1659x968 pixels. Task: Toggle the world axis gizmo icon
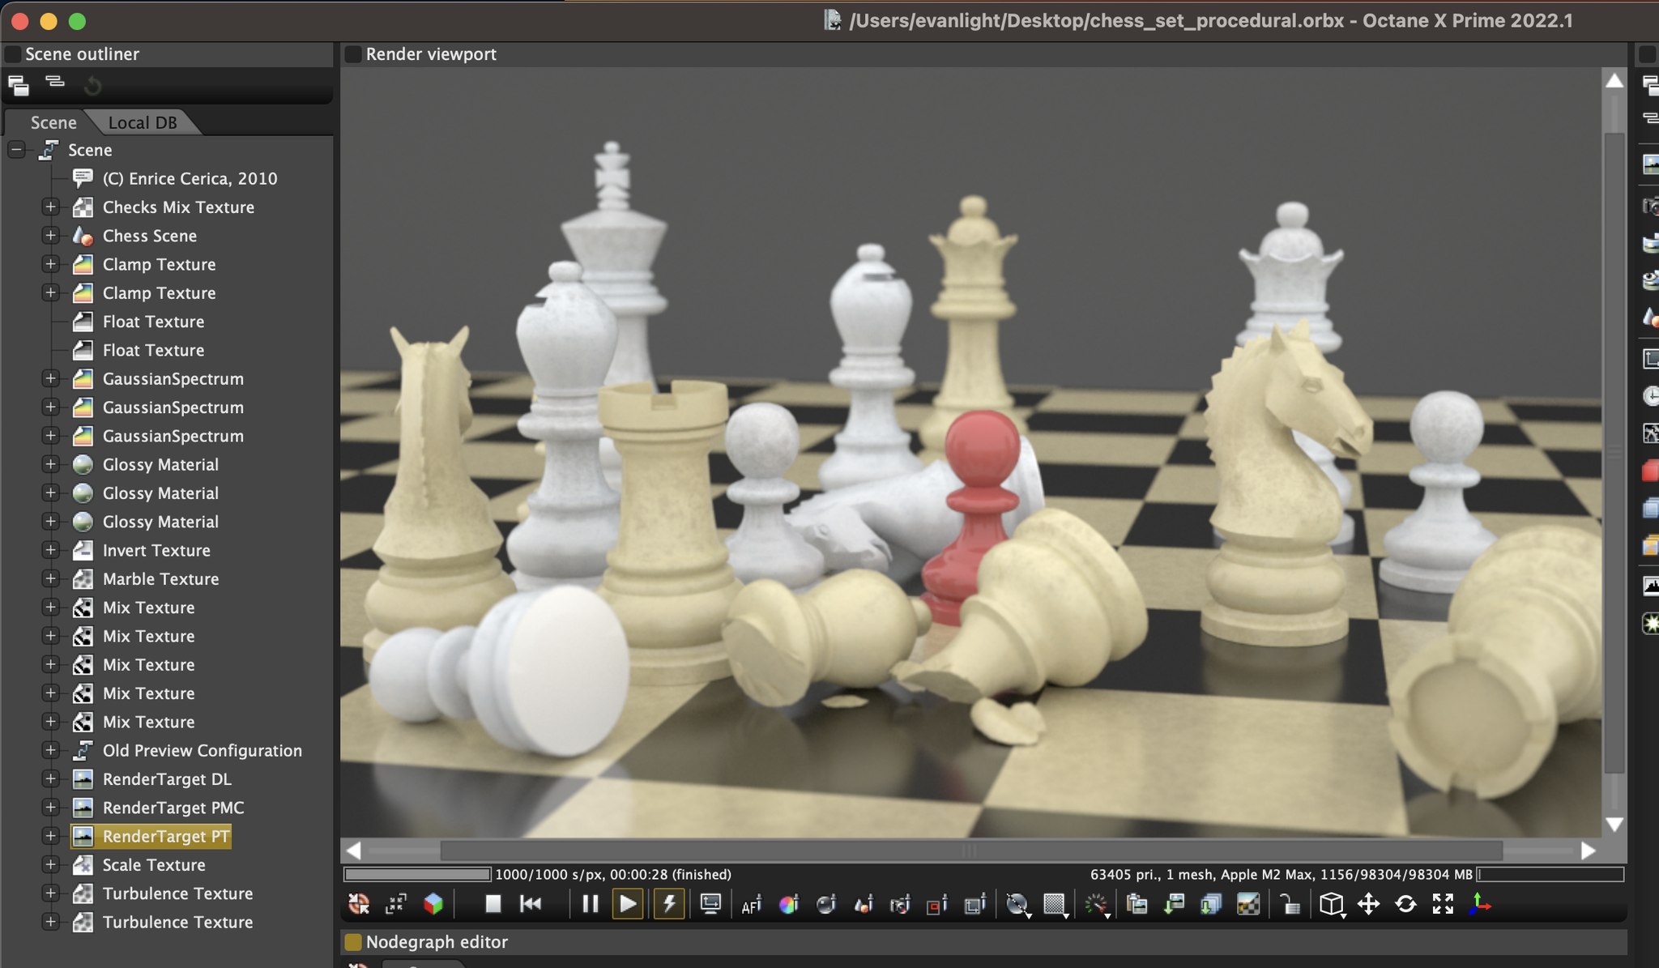pyautogui.click(x=1480, y=904)
